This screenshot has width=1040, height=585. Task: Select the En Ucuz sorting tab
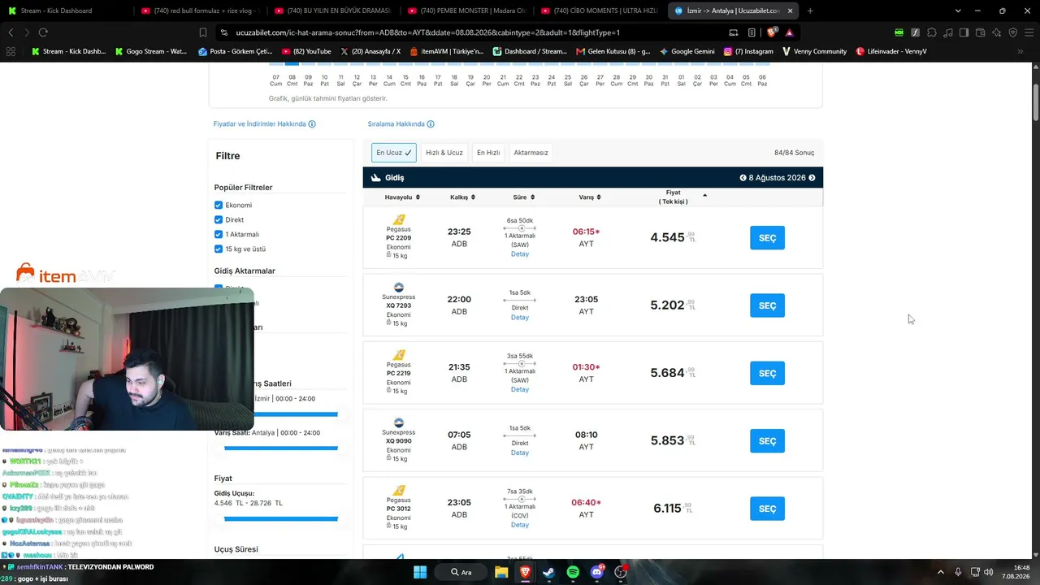(394, 153)
